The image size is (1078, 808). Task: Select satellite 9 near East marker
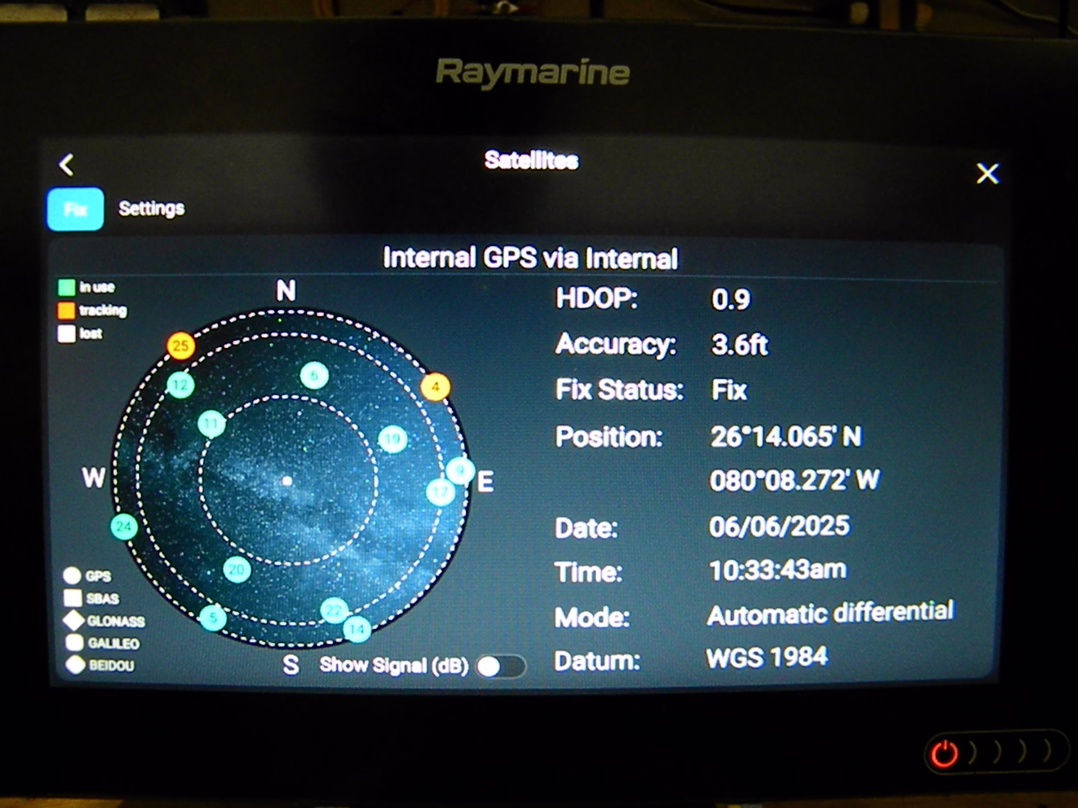click(x=460, y=470)
